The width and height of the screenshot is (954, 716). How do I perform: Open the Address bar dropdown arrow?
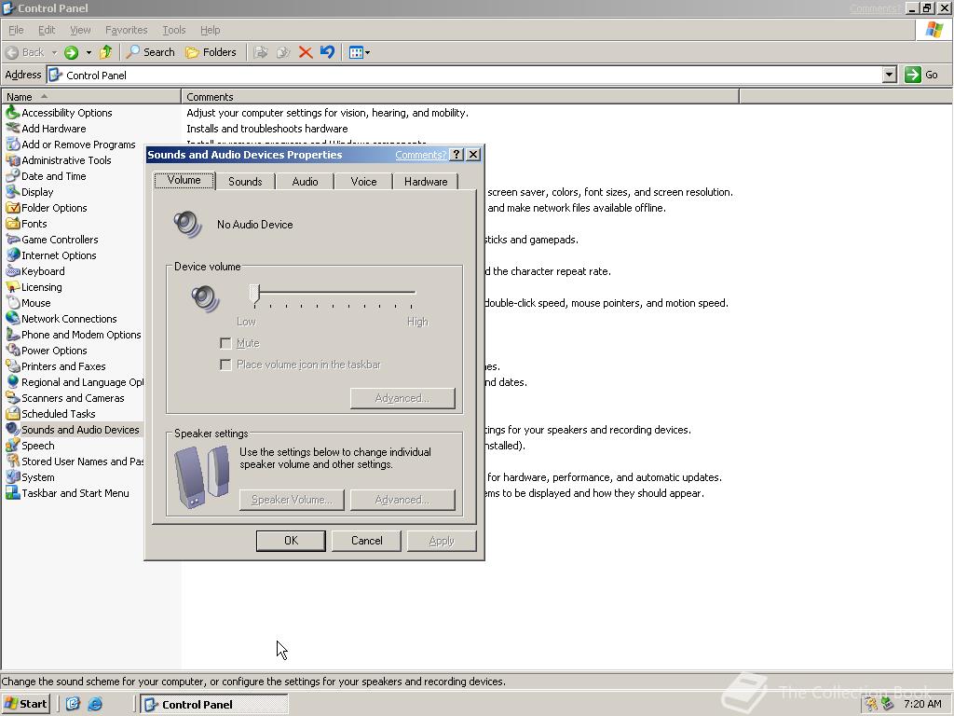pos(889,75)
